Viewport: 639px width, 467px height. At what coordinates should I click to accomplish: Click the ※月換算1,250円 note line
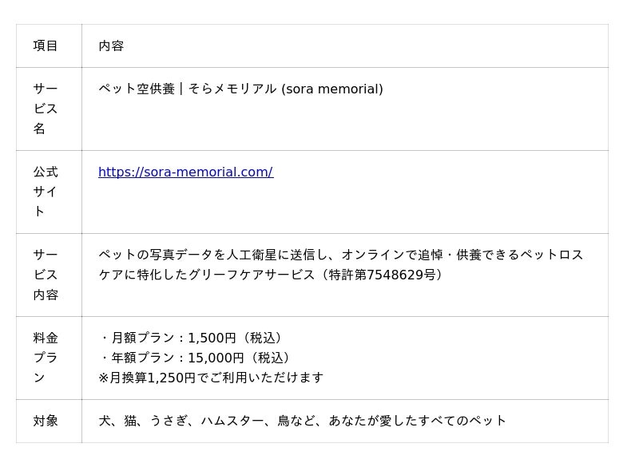(211, 378)
